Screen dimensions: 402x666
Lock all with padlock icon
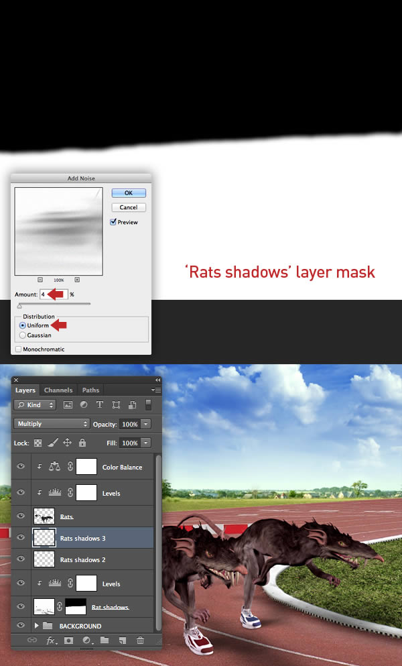[x=82, y=443]
